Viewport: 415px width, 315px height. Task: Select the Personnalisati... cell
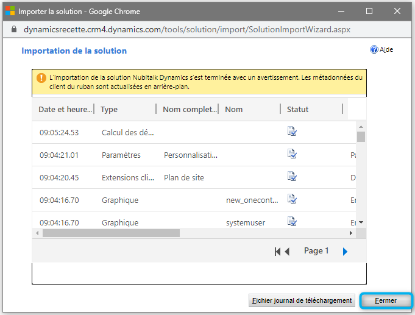(x=191, y=155)
